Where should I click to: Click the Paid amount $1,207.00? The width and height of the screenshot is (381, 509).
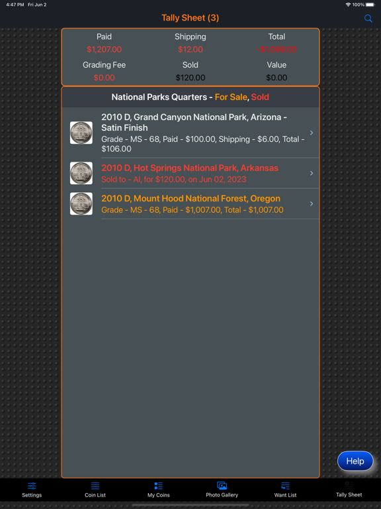[104, 50]
